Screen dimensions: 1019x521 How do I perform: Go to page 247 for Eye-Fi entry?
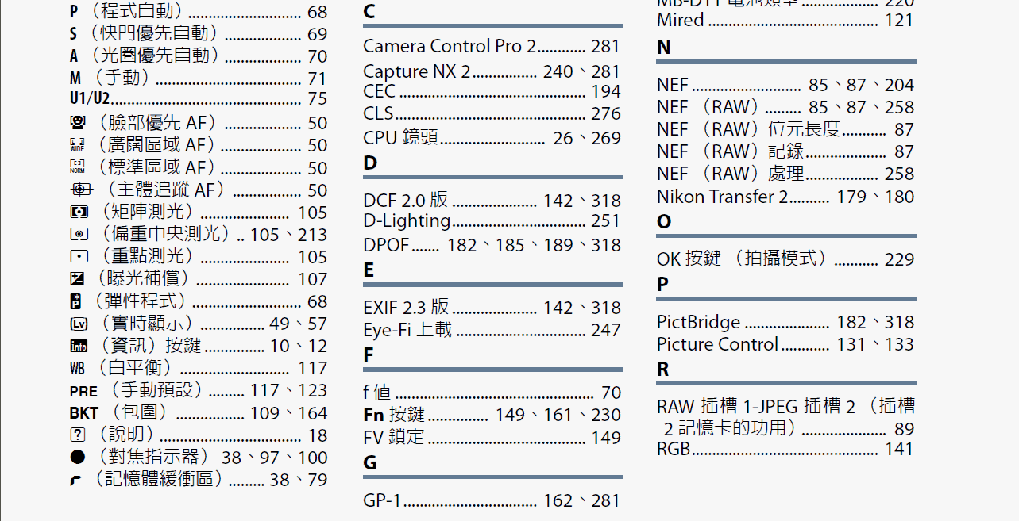605,330
